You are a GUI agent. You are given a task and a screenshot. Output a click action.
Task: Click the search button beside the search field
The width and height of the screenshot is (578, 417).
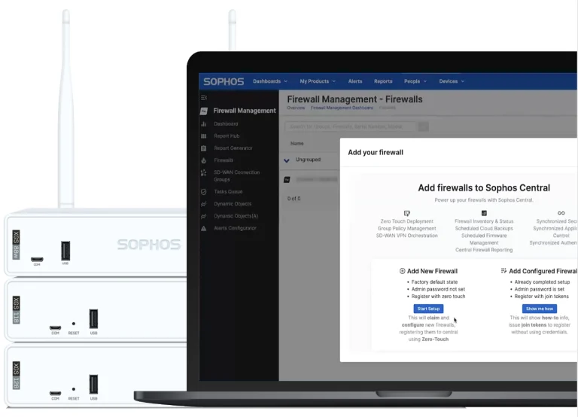(423, 127)
